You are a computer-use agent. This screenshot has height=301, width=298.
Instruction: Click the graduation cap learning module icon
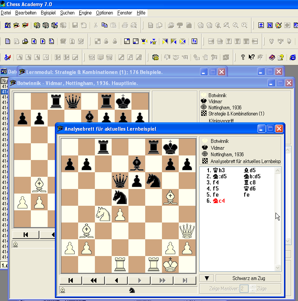pos(16,25)
